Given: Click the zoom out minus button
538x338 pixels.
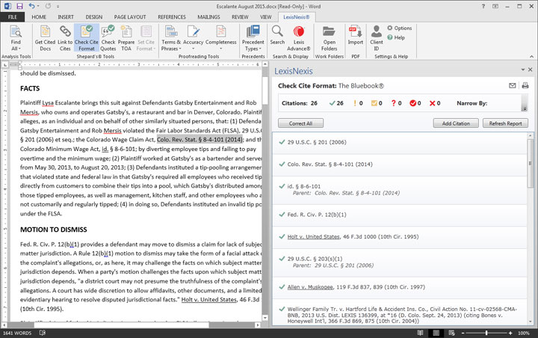Looking at the screenshot, I should coord(463,333).
